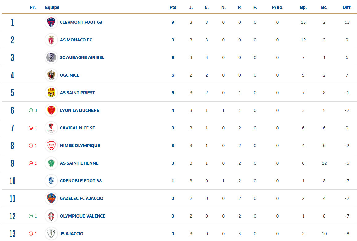Click the Pts column header
This screenshot has height=241, width=357.
tap(173, 7)
